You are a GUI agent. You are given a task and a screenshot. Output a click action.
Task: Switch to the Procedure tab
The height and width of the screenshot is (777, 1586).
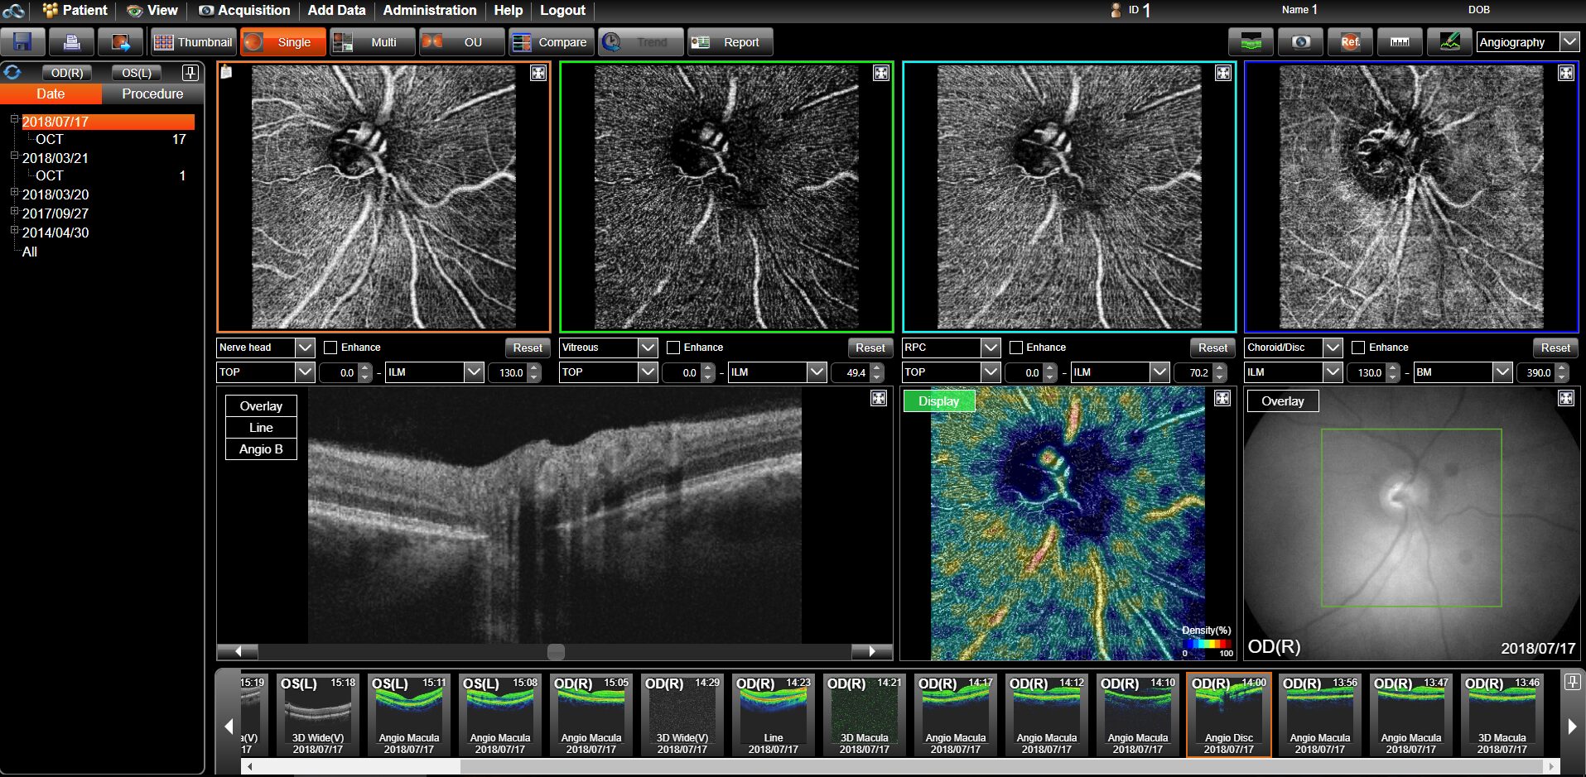point(152,94)
